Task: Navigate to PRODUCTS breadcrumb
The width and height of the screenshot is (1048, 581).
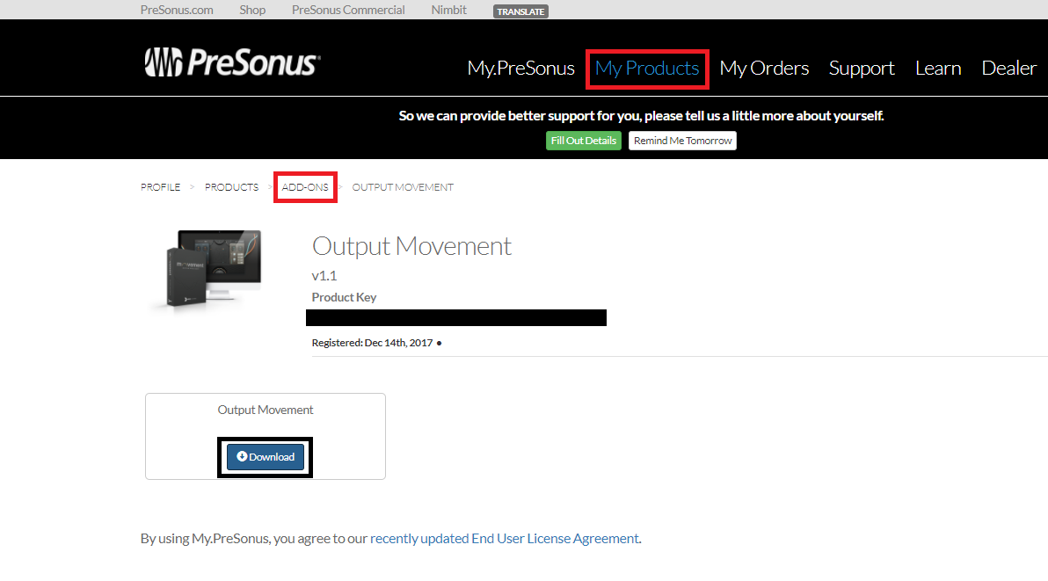Action: [x=231, y=187]
